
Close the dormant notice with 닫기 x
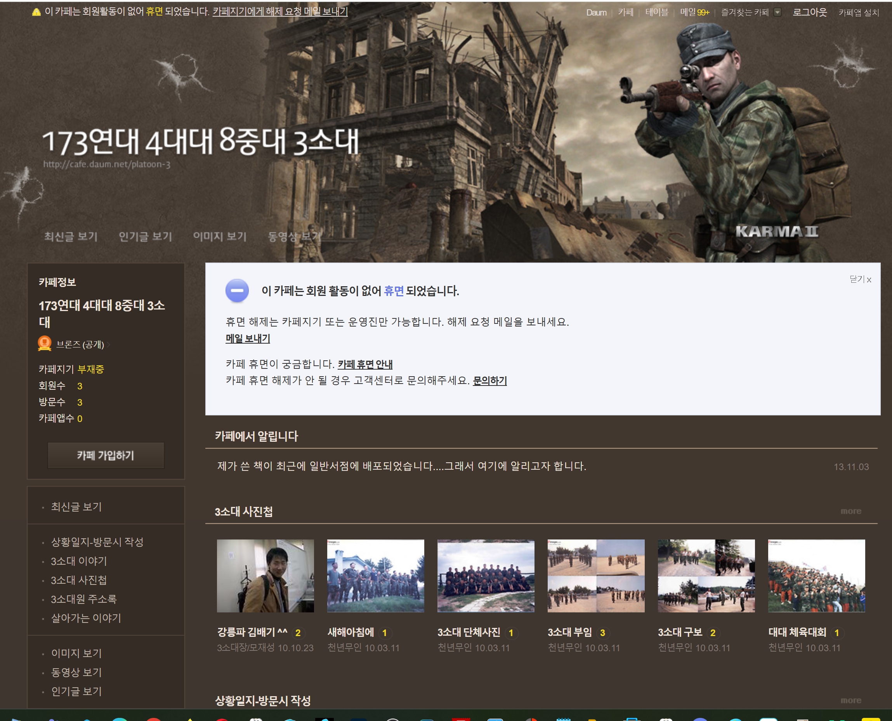point(860,279)
